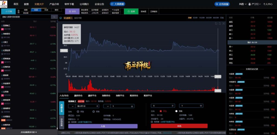Select the red 买涨 radio in 出仓 form
The width and height of the screenshot is (277, 135).
point(161,111)
